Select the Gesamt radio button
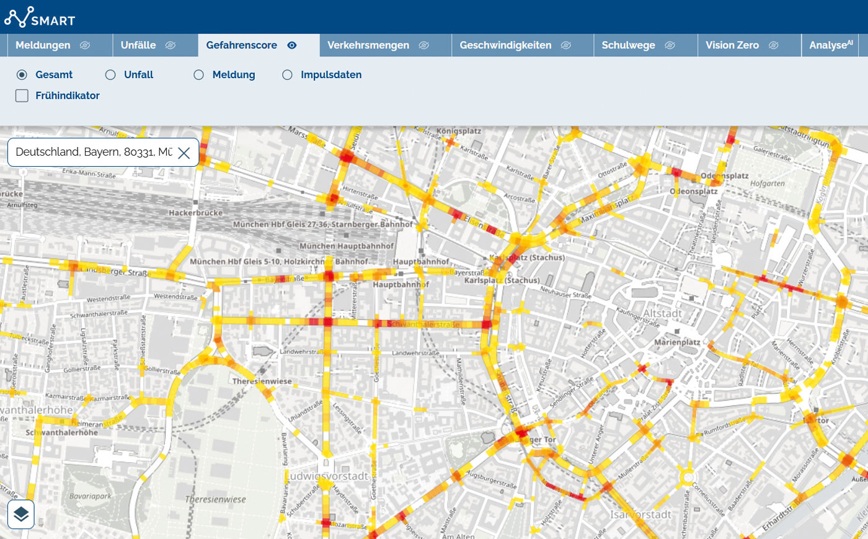Viewport: 868px width, 539px height. click(22, 74)
